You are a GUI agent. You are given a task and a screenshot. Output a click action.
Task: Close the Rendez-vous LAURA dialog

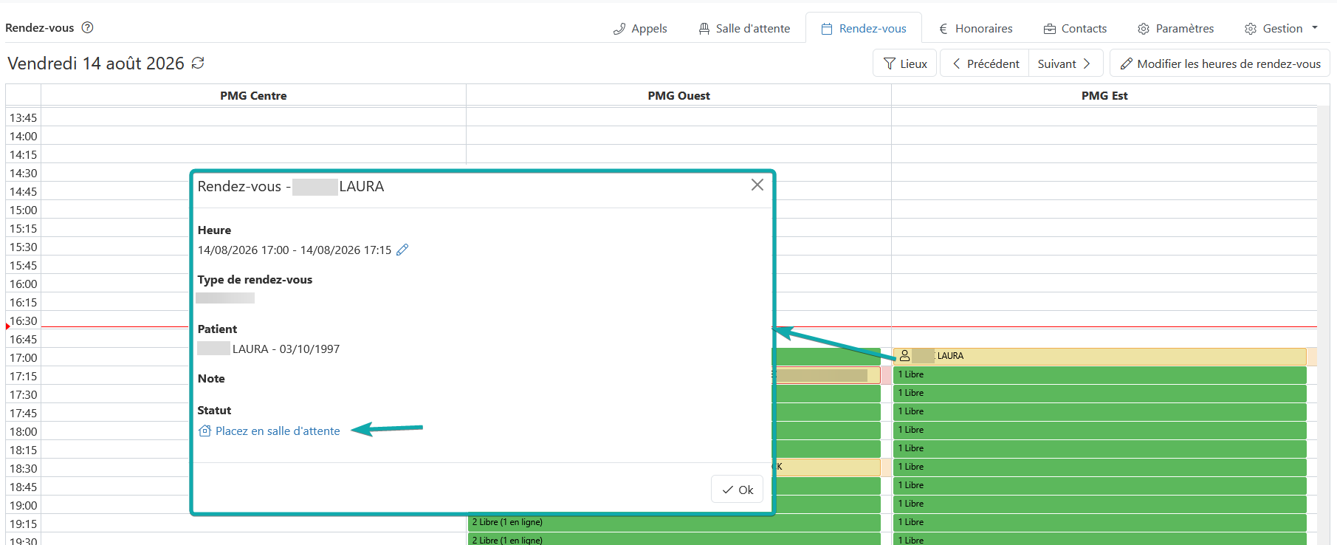click(757, 185)
